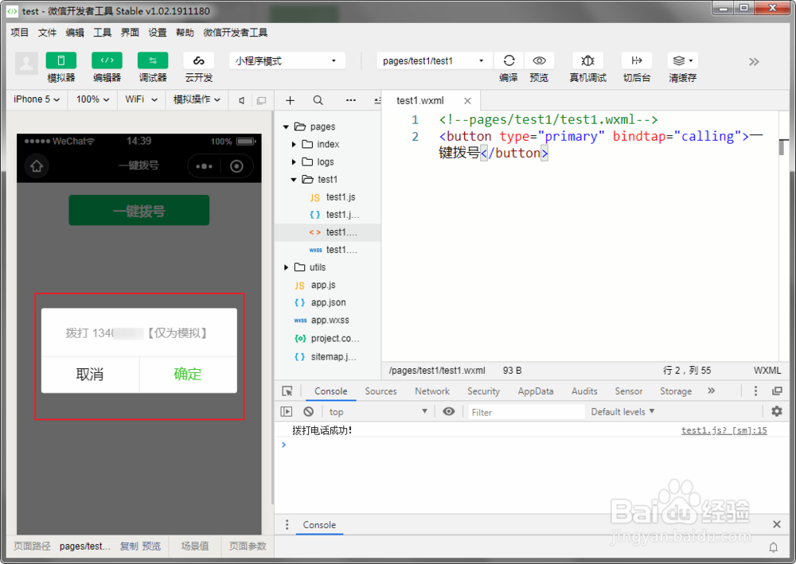The width and height of the screenshot is (796, 564).
Task: Add a new file with plus icon
Action: [x=290, y=100]
